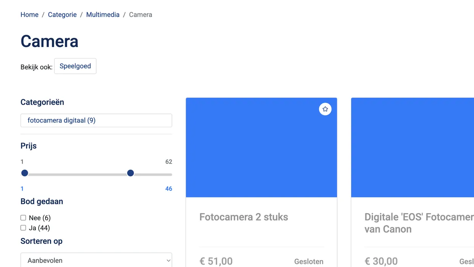The width and height of the screenshot is (474, 267).
Task: Open the 'Aanbevolen' sort dropdown
Action: click(96, 260)
